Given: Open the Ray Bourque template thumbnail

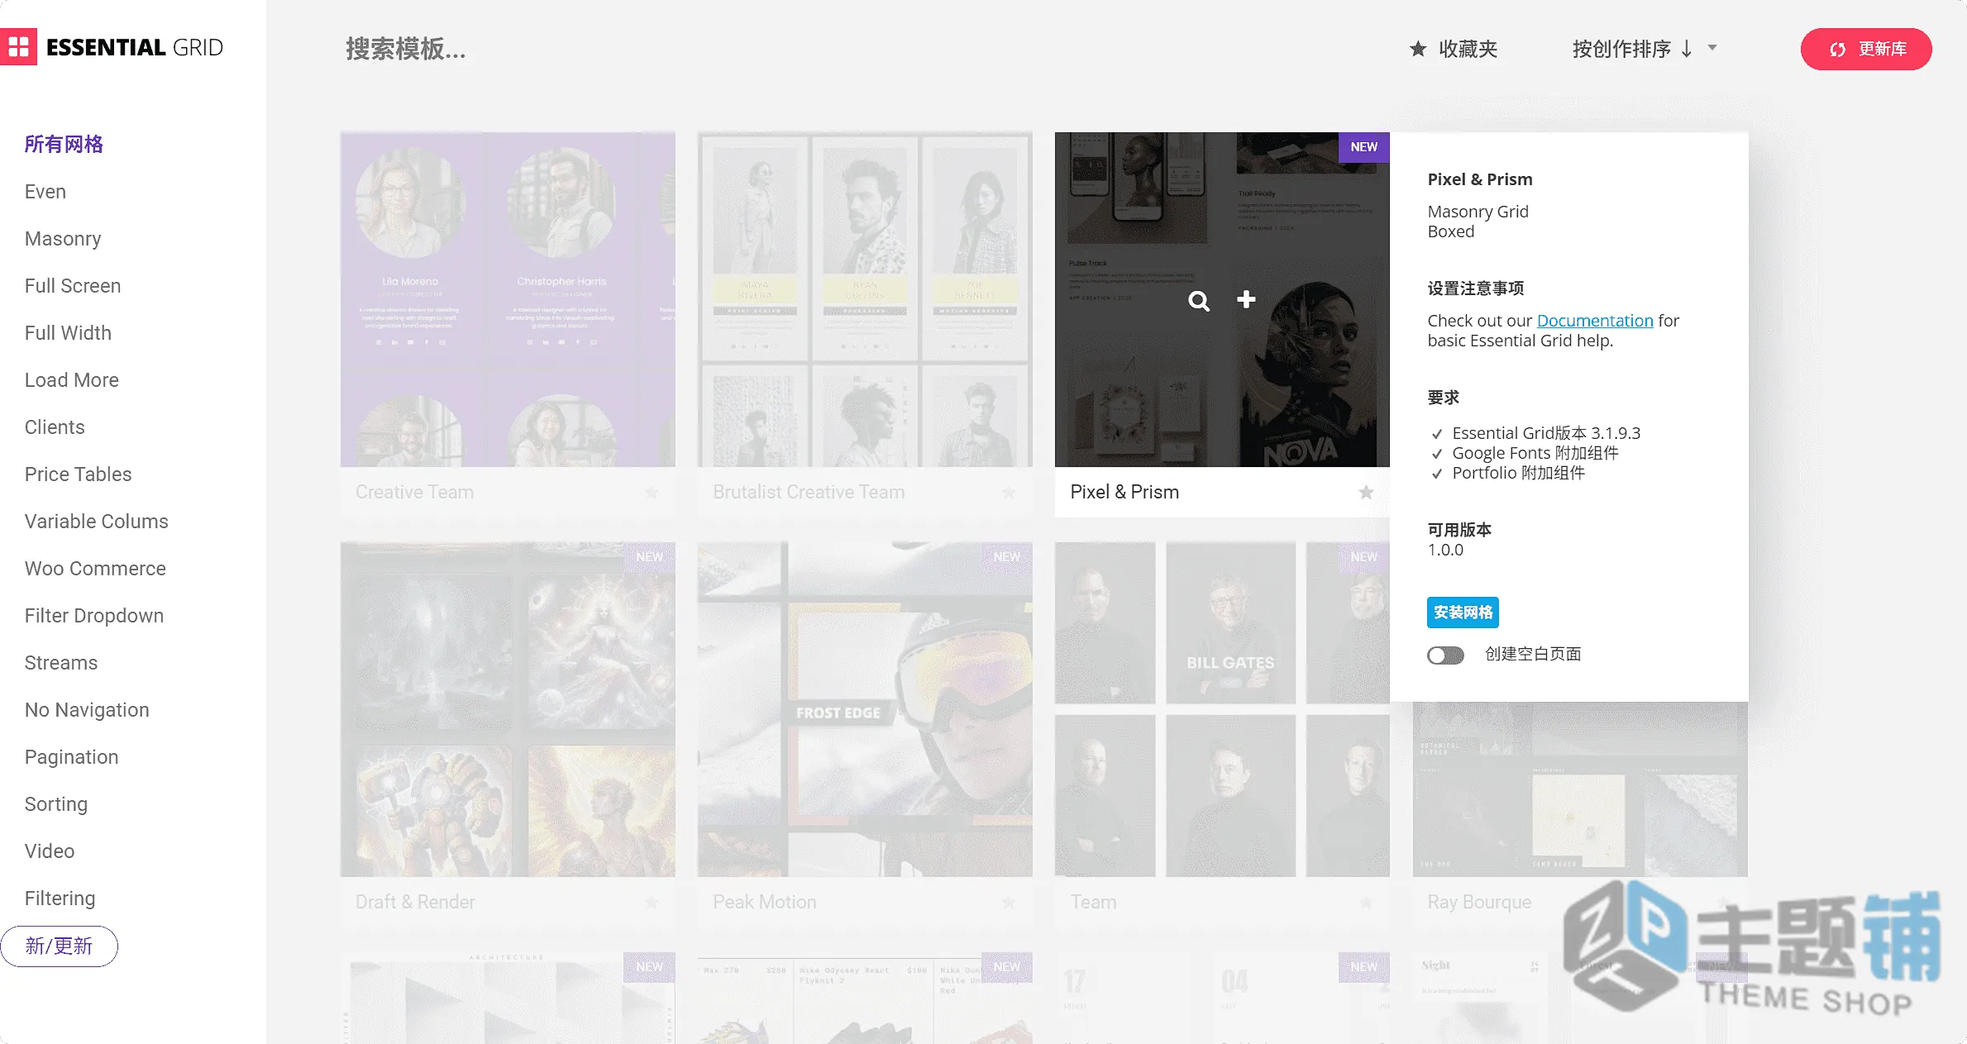Looking at the screenshot, I should tap(1580, 789).
